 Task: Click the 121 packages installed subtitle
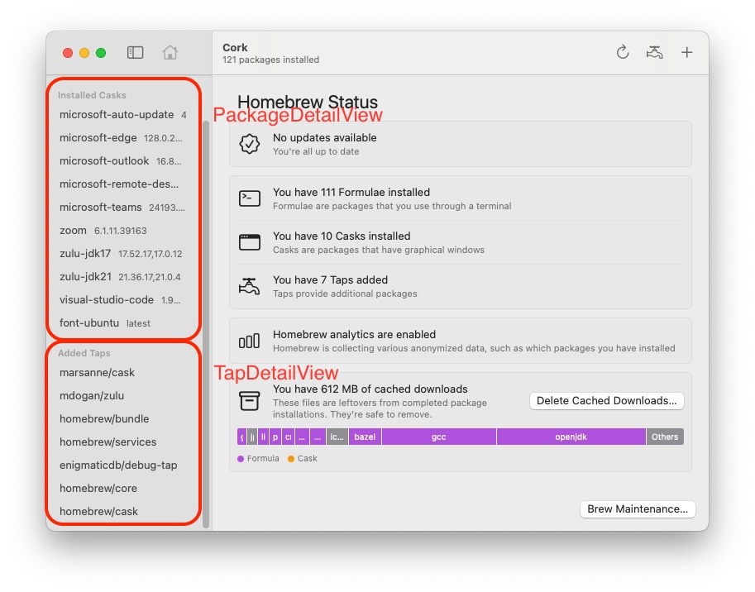pyautogui.click(x=270, y=60)
